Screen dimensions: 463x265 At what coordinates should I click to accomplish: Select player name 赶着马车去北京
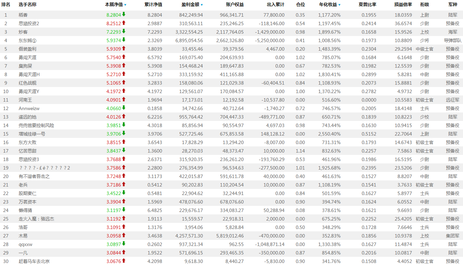tap(34, 261)
